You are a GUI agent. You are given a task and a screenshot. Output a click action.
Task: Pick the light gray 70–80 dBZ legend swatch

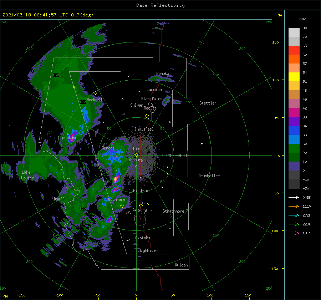[x=294, y=32]
